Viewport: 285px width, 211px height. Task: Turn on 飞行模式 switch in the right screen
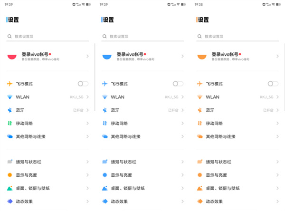click(273, 84)
